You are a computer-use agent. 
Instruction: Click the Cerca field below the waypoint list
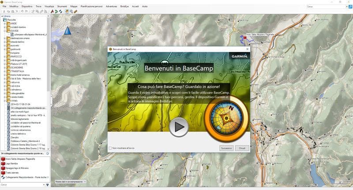21,185
